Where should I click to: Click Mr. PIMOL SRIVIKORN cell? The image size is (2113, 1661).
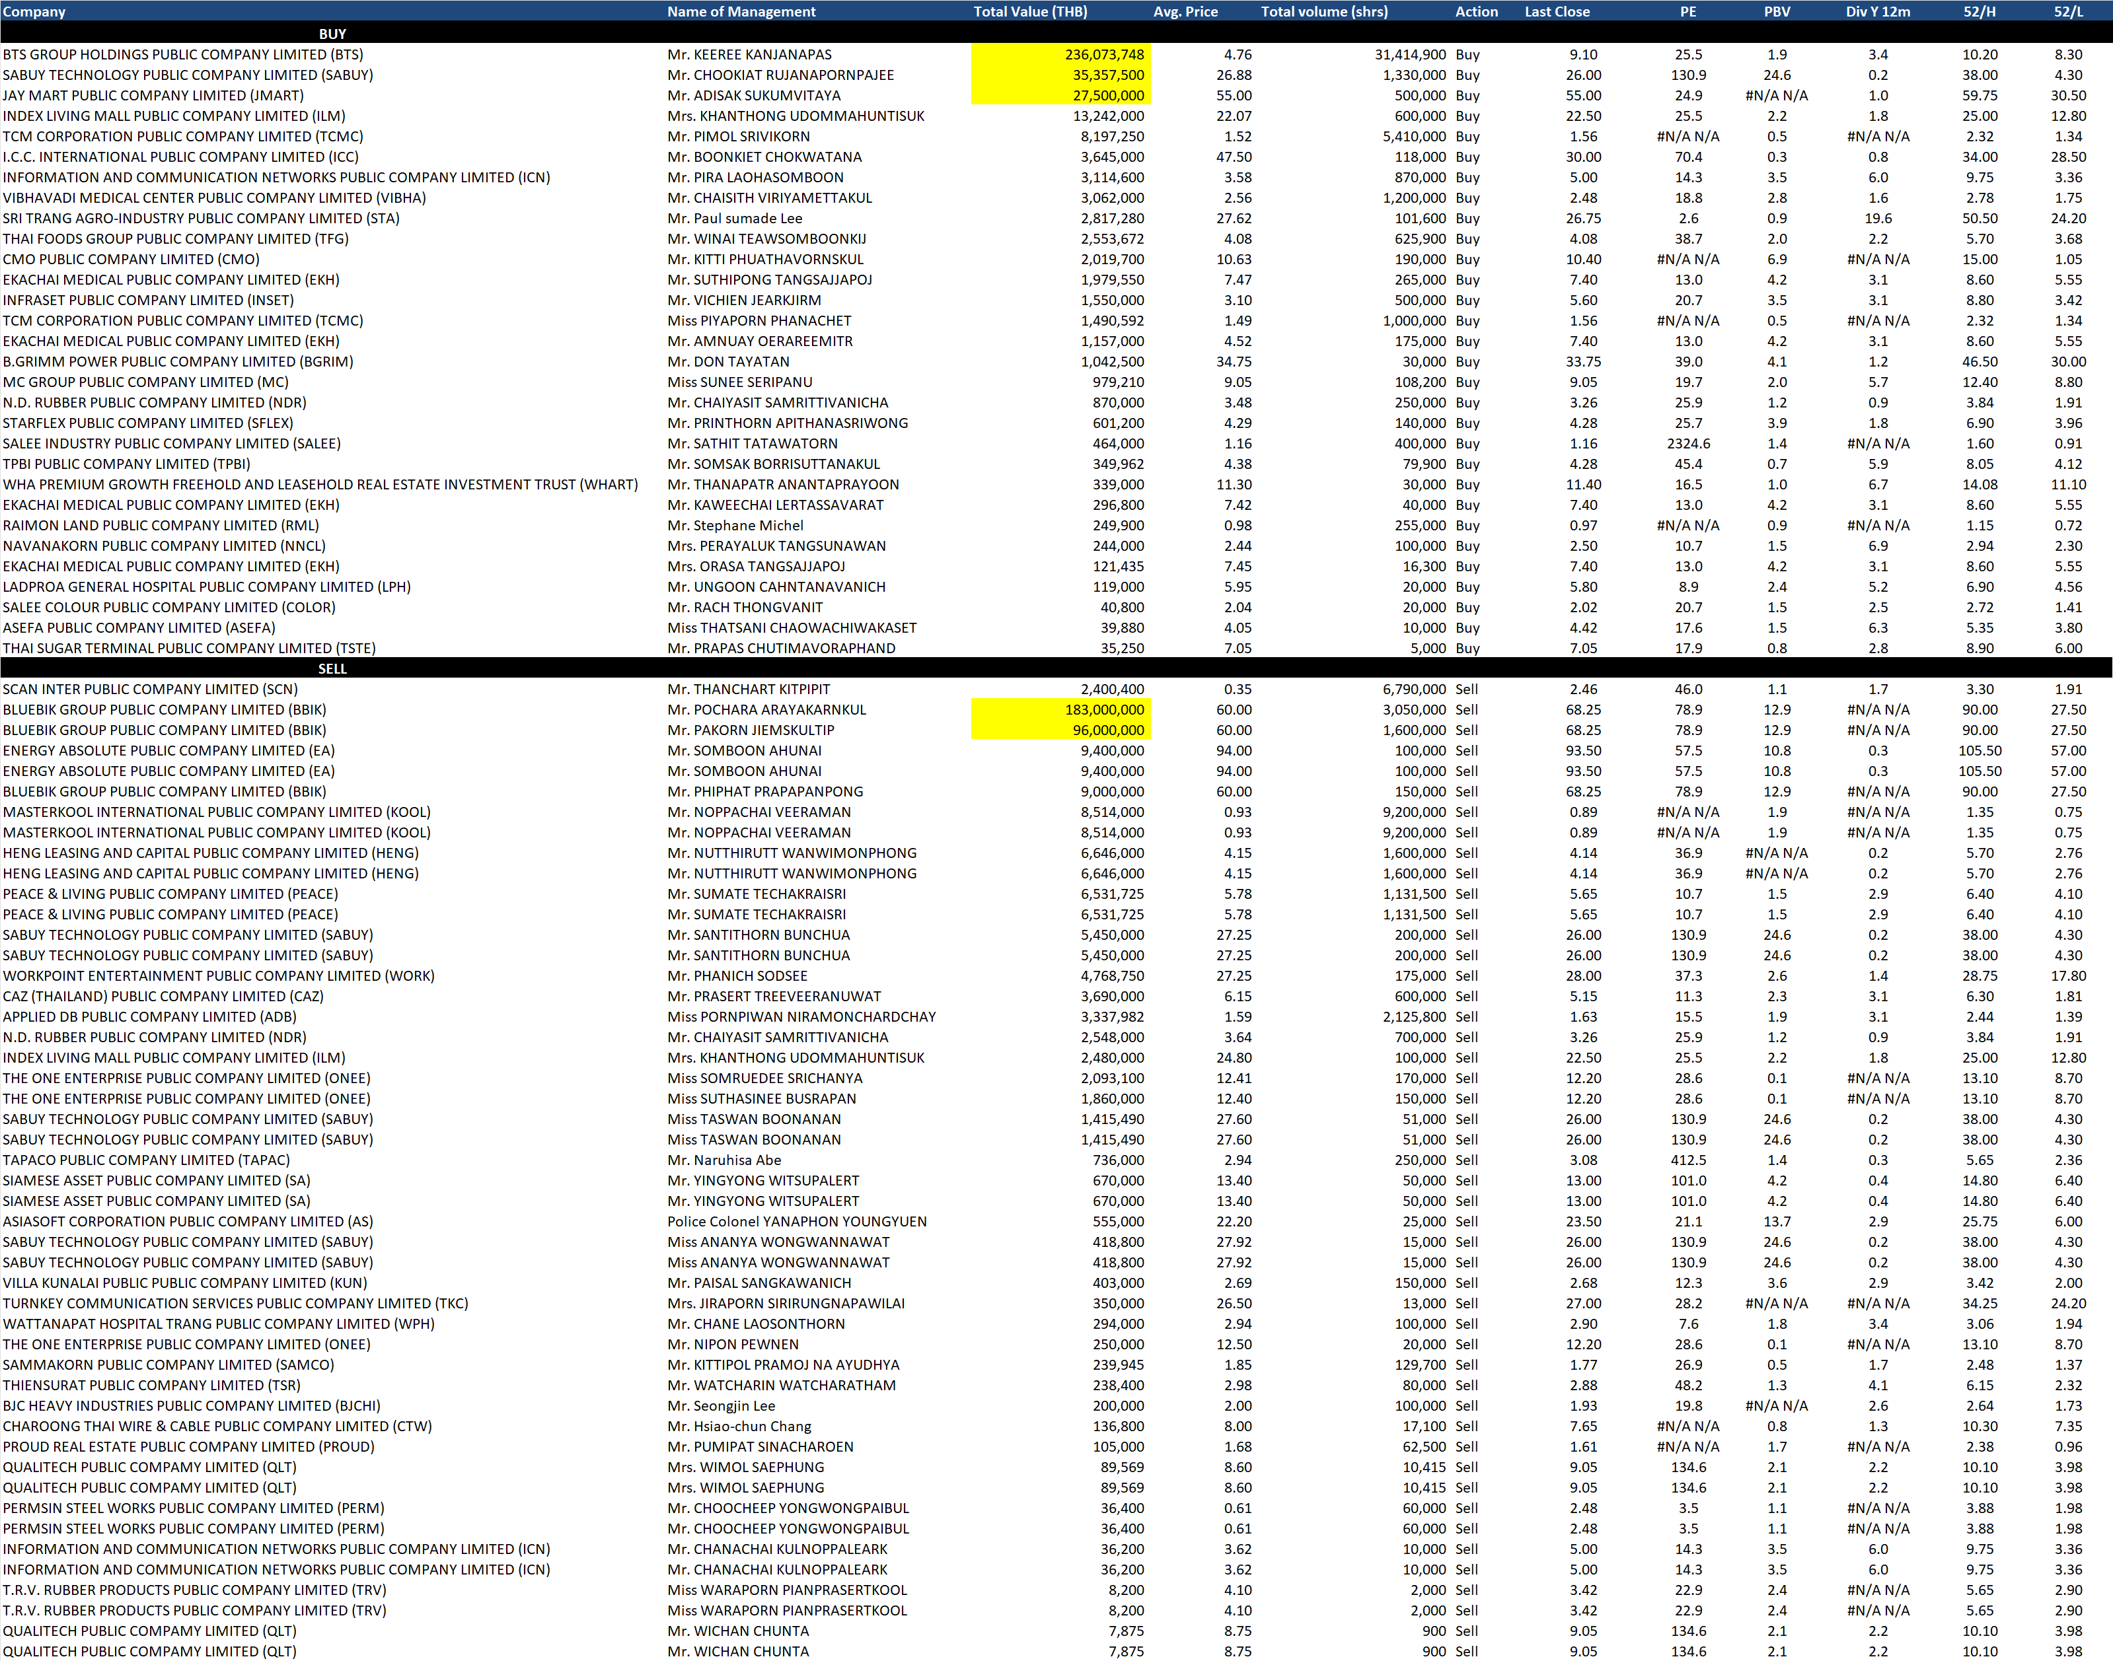coord(739,136)
